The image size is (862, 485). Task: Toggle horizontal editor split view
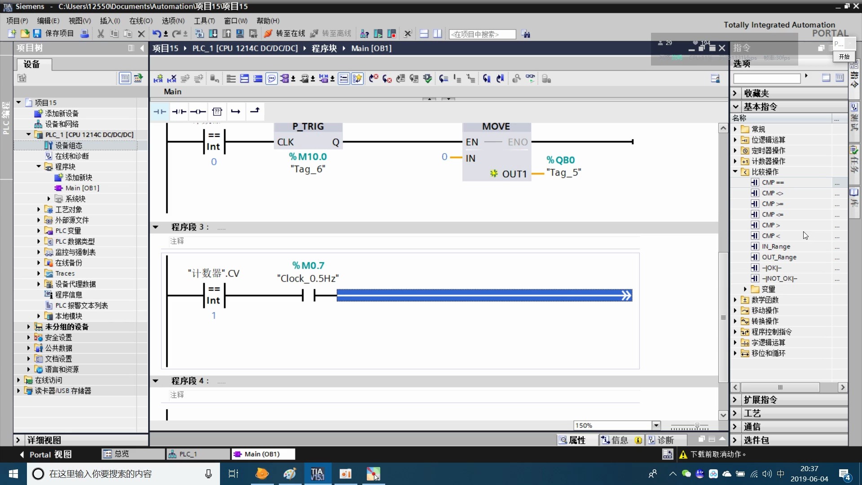(x=424, y=34)
